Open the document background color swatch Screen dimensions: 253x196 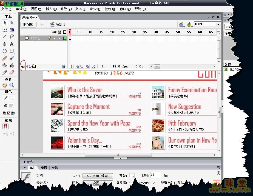click(132, 176)
